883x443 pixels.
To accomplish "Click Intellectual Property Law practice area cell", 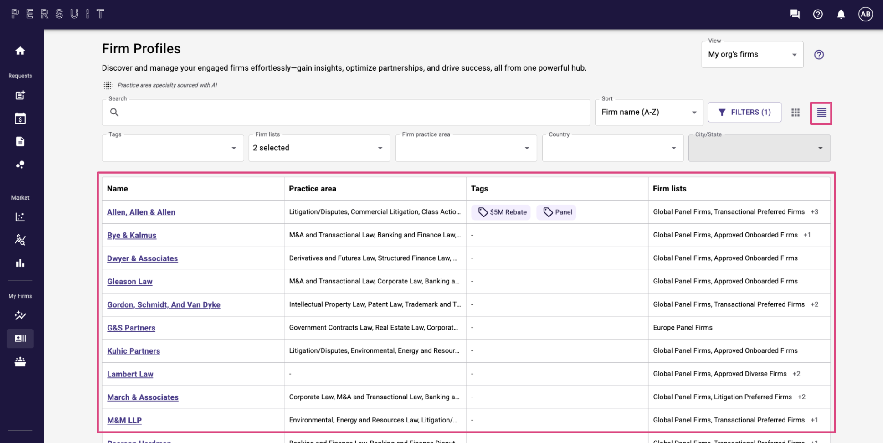I will (375, 304).
